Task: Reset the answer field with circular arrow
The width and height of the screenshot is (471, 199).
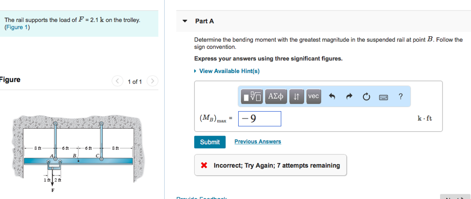Action: point(366,97)
